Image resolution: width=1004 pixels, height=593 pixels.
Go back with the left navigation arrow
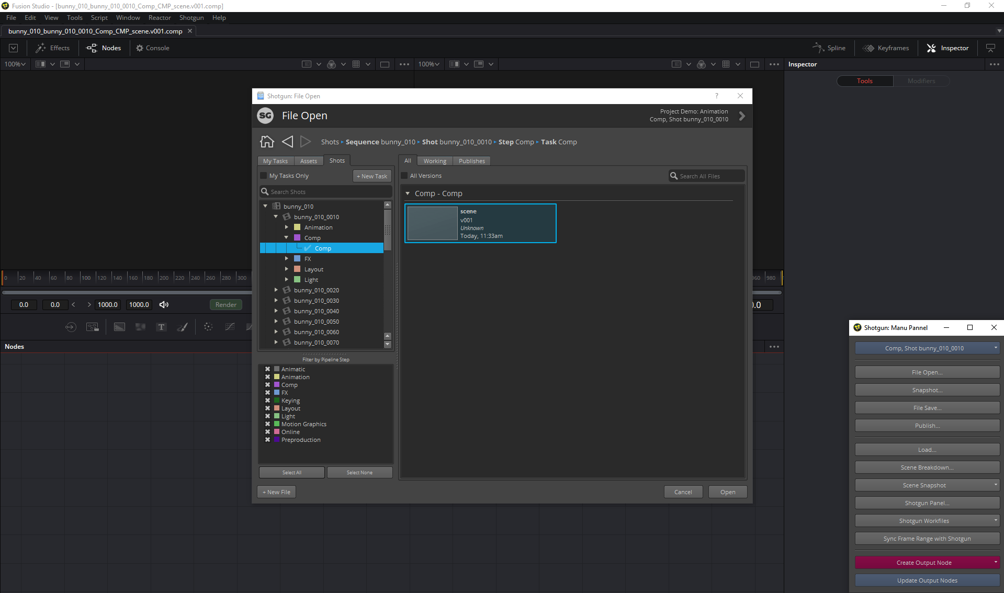[288, 142]
